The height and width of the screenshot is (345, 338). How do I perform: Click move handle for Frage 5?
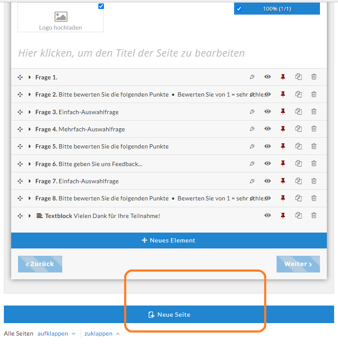(20, 146)
